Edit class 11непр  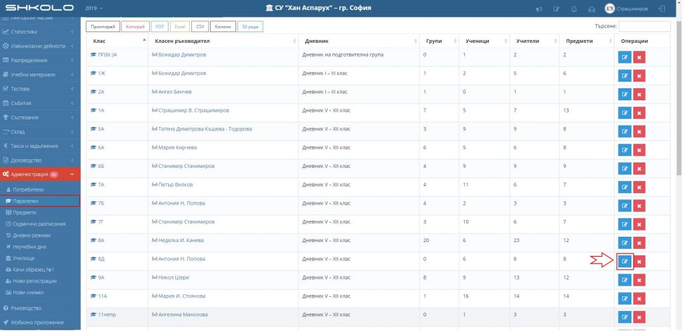pyautogui.click(x=625, y=317)
